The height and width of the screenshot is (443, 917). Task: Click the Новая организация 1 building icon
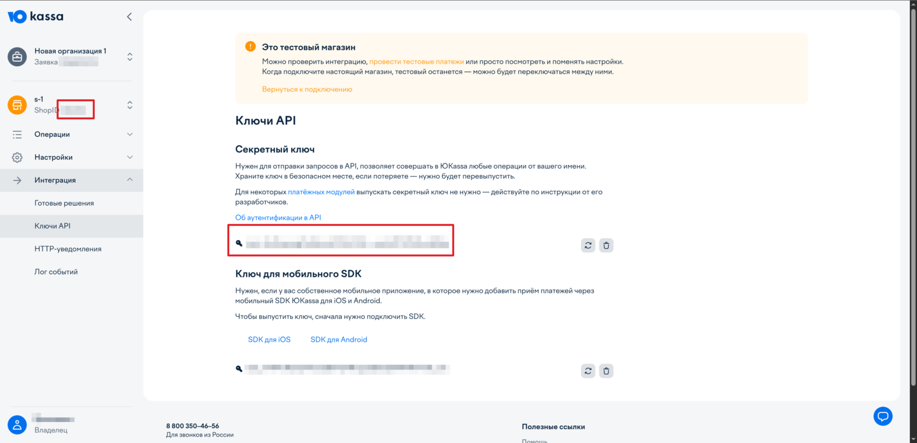(x=17, y=56)
